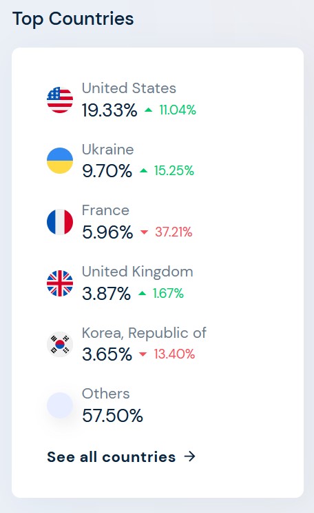
Task: Click the red down arrow beside 13.40%
Action: point(143,354)
